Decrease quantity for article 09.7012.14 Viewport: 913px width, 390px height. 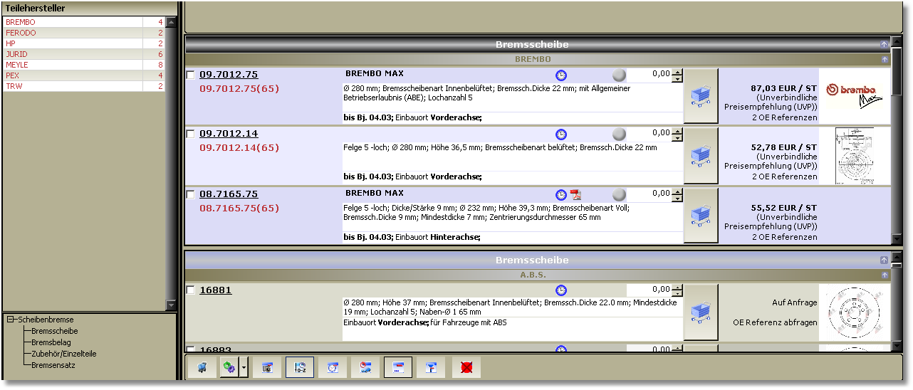pyautogui.click(x=677, y=137)
